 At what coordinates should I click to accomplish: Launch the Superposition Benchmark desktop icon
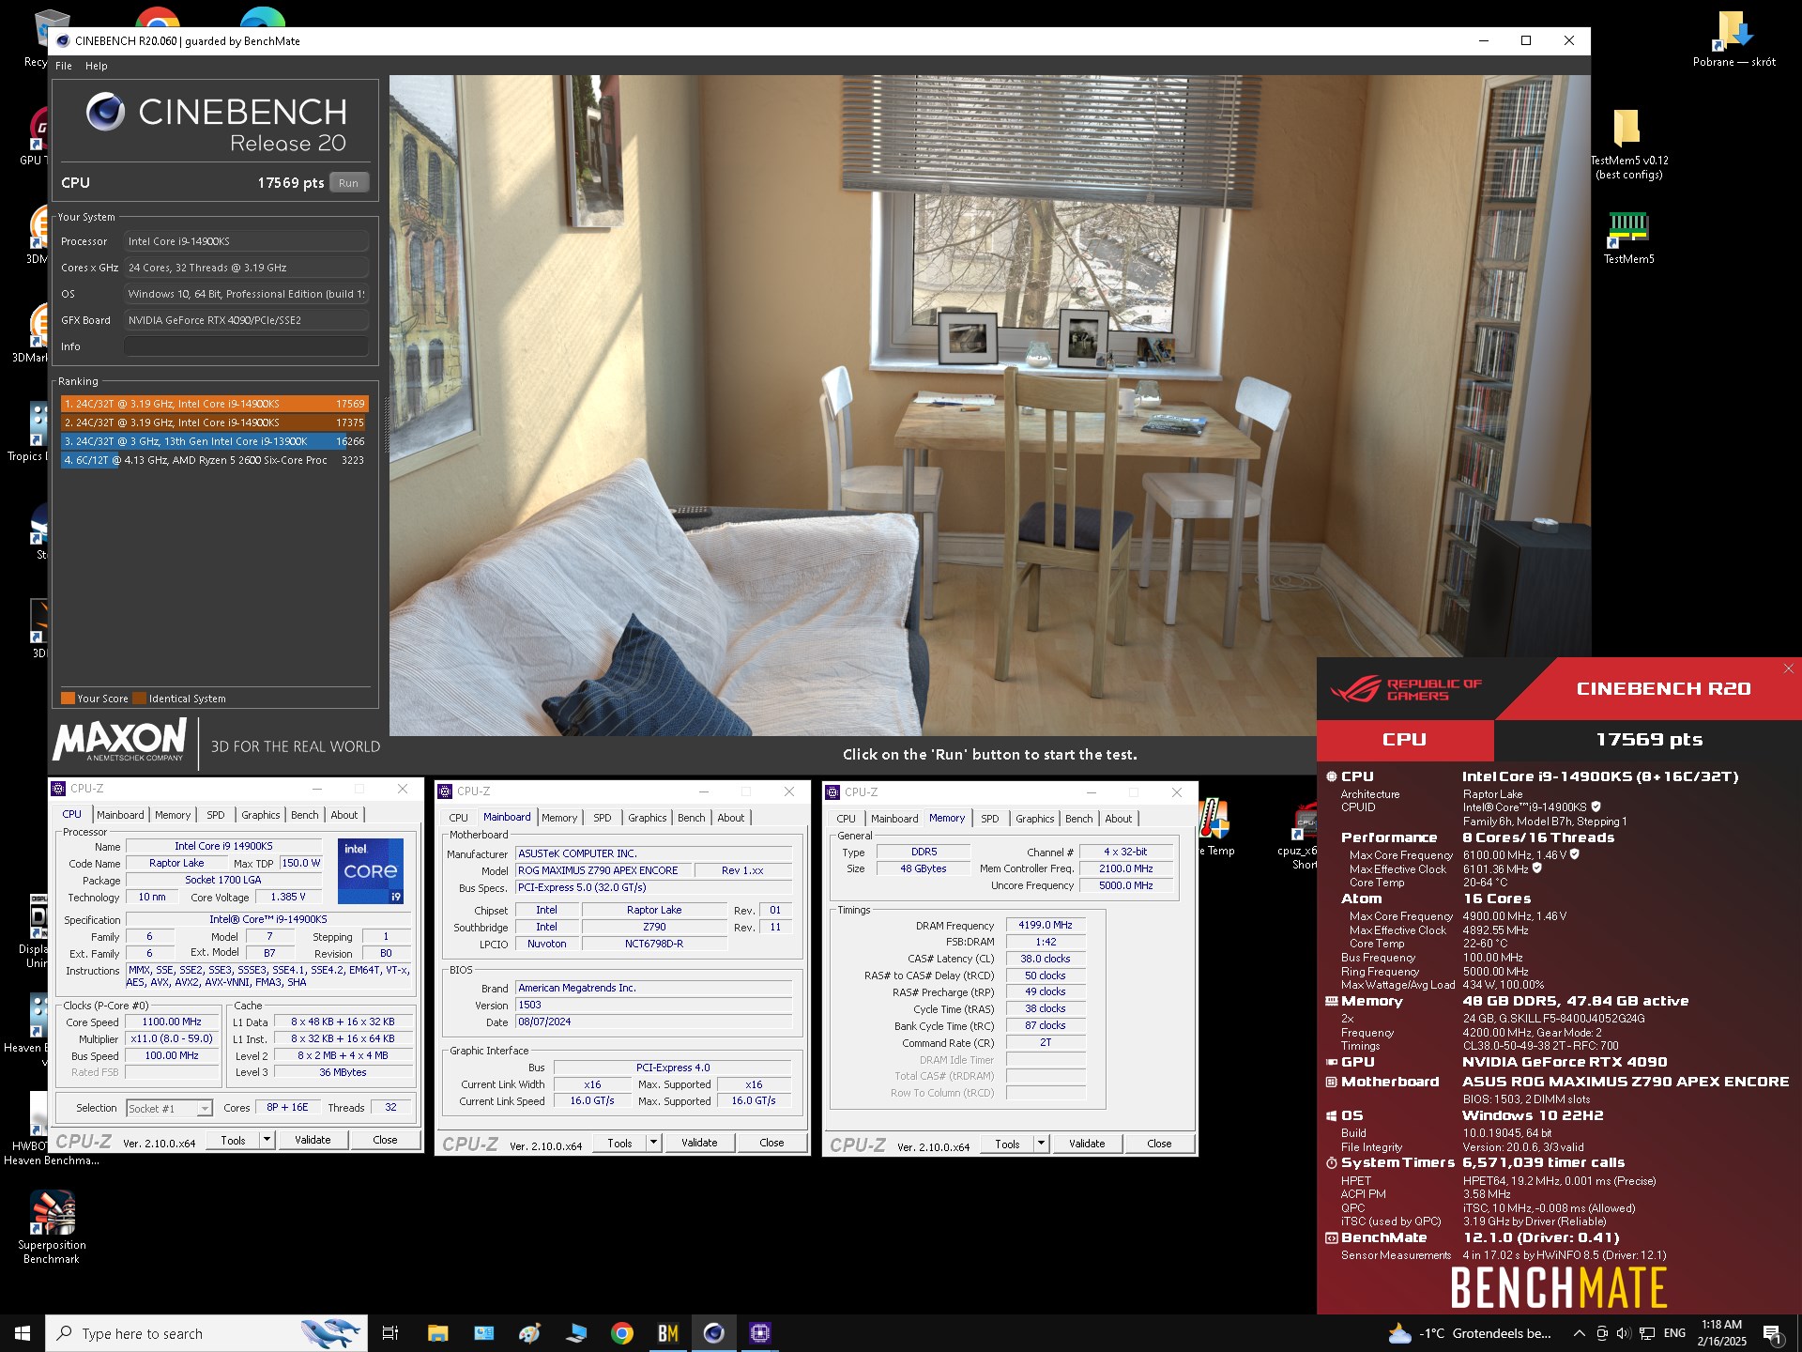click(52, 1227)
